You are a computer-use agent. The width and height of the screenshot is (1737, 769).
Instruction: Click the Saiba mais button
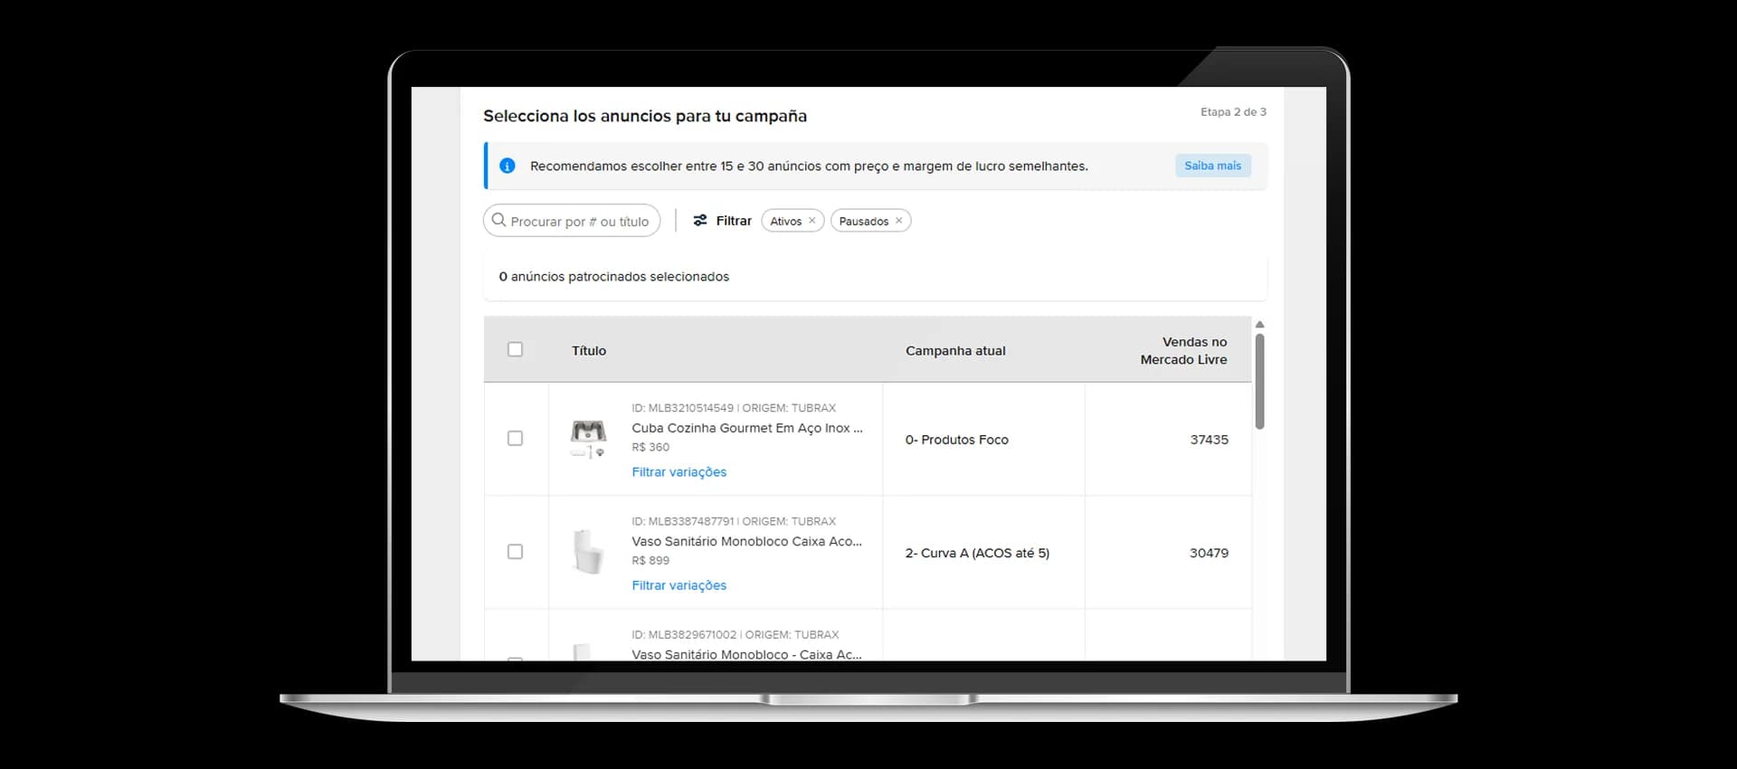[x=1213, y=166]
